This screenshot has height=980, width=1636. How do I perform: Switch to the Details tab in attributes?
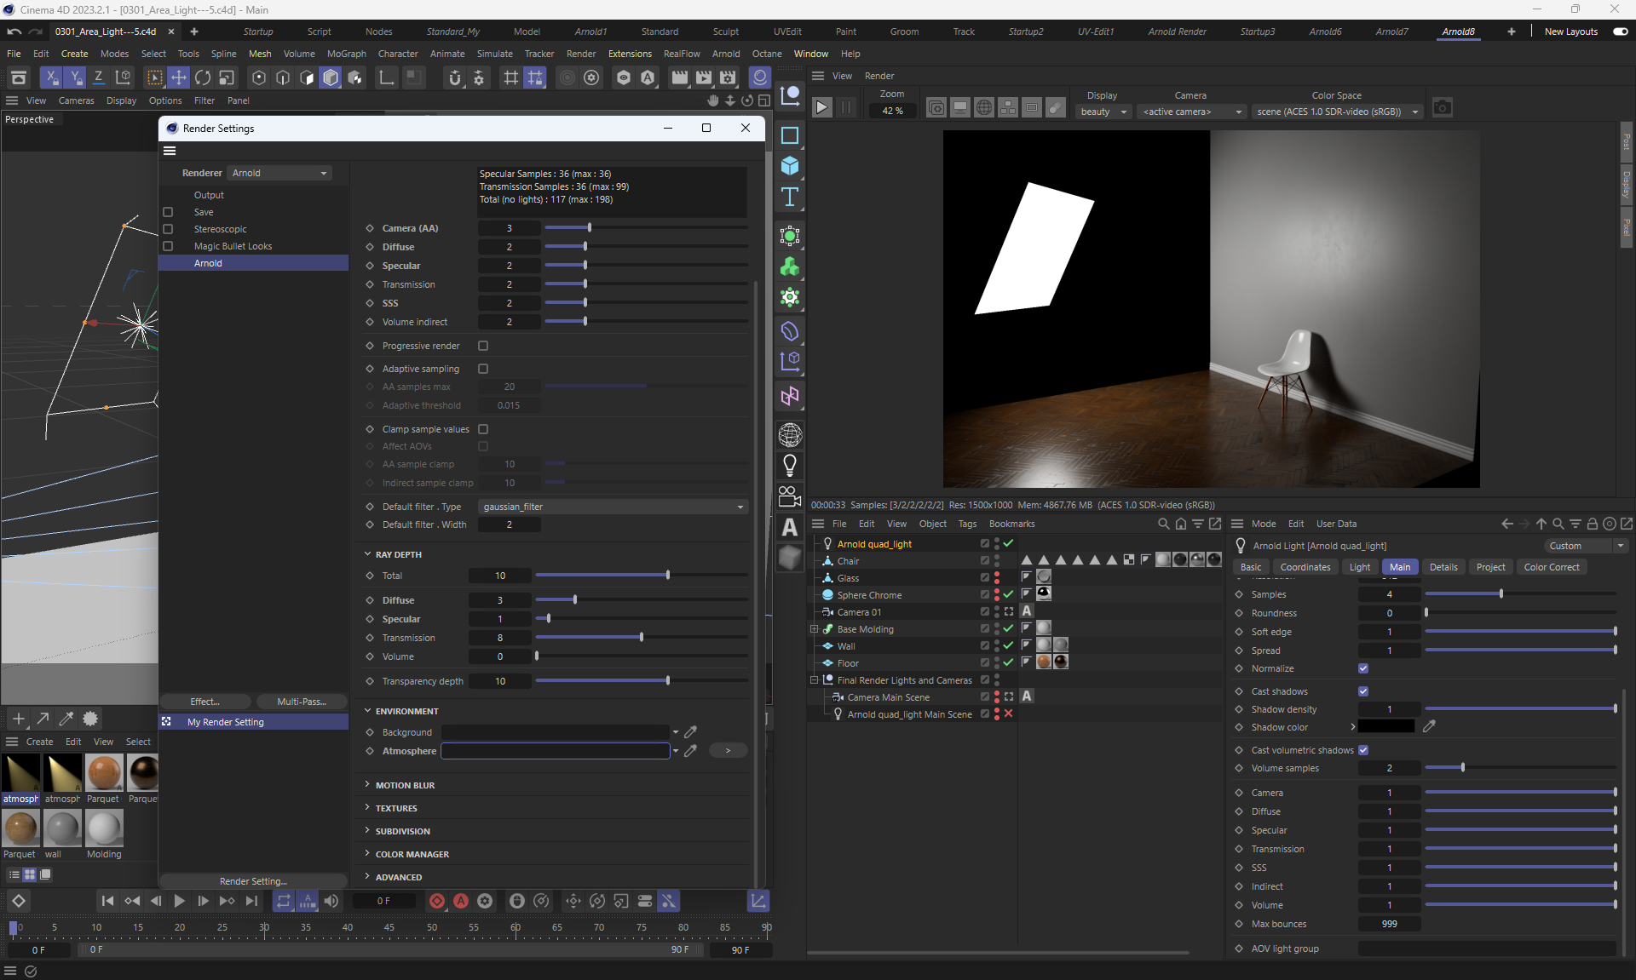1443,567
